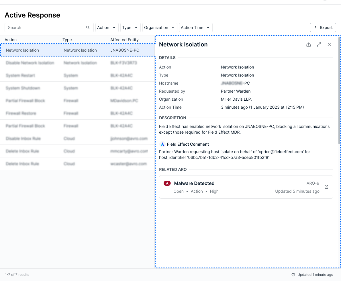The image size is (341, 281).
Task: Open the Action Time filter dropdown
Action: click(195, 28)
